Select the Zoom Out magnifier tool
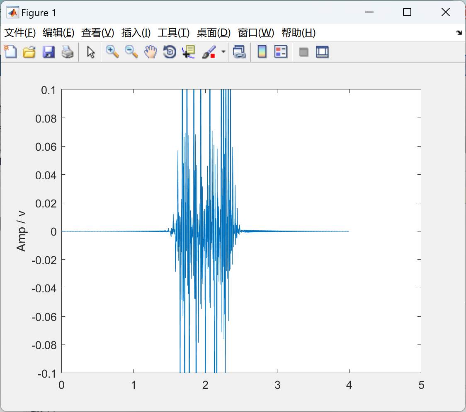The width and height of the screenshot is (466, 412). coord(131,52)
